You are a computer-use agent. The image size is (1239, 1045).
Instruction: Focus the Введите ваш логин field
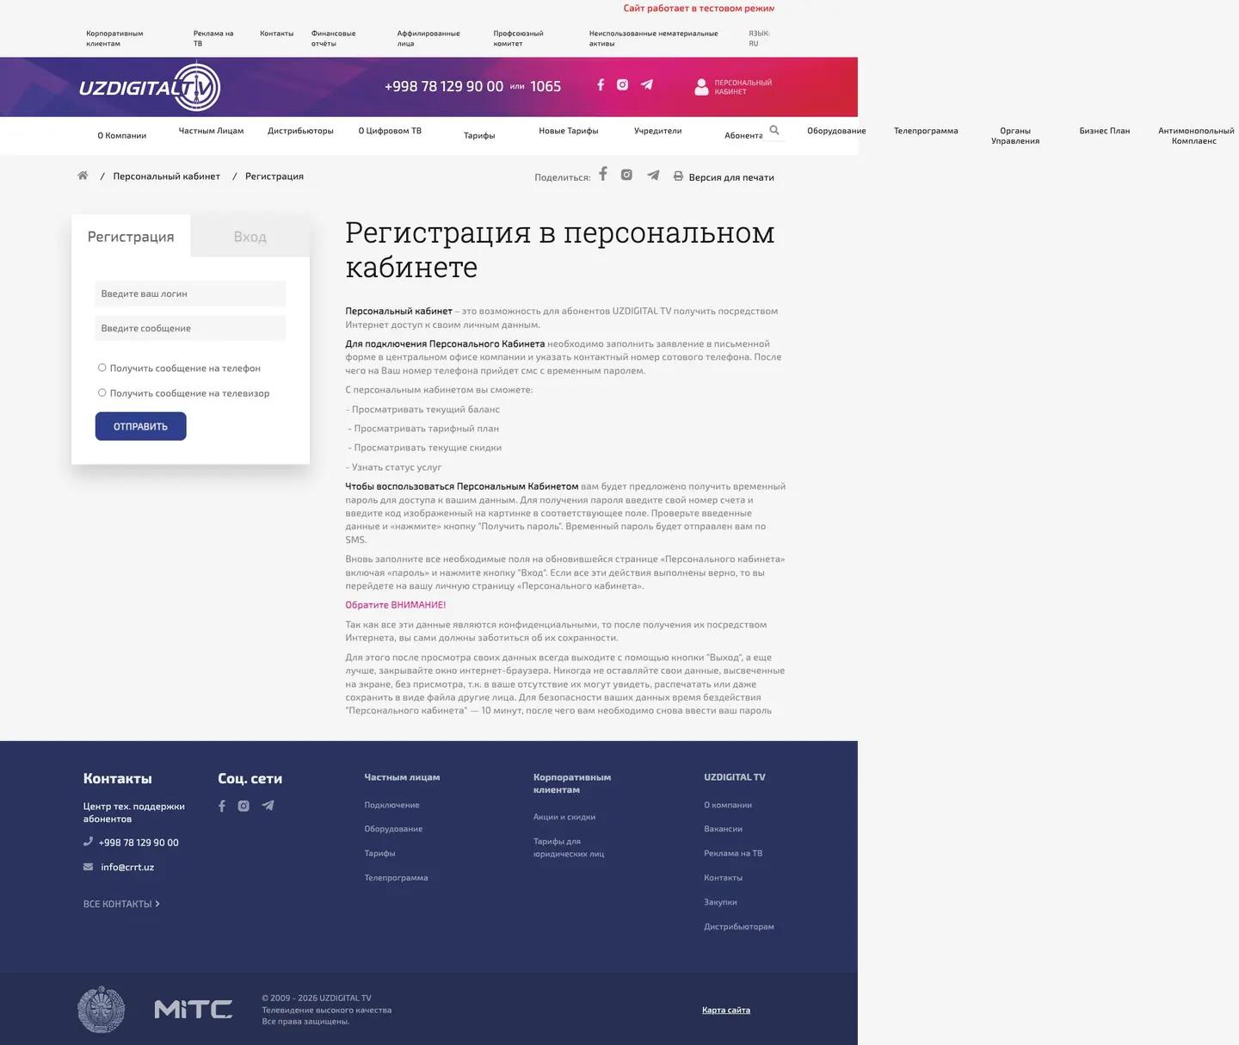190,294
